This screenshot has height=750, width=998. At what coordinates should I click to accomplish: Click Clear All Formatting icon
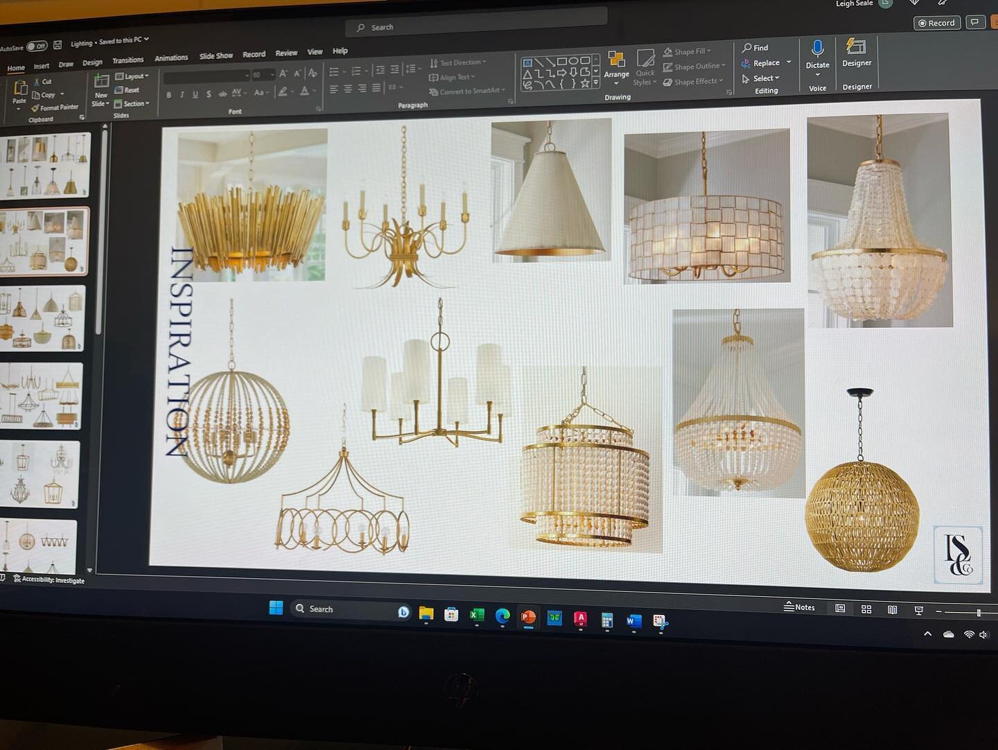pyautogui.click(x=313, y=73)
